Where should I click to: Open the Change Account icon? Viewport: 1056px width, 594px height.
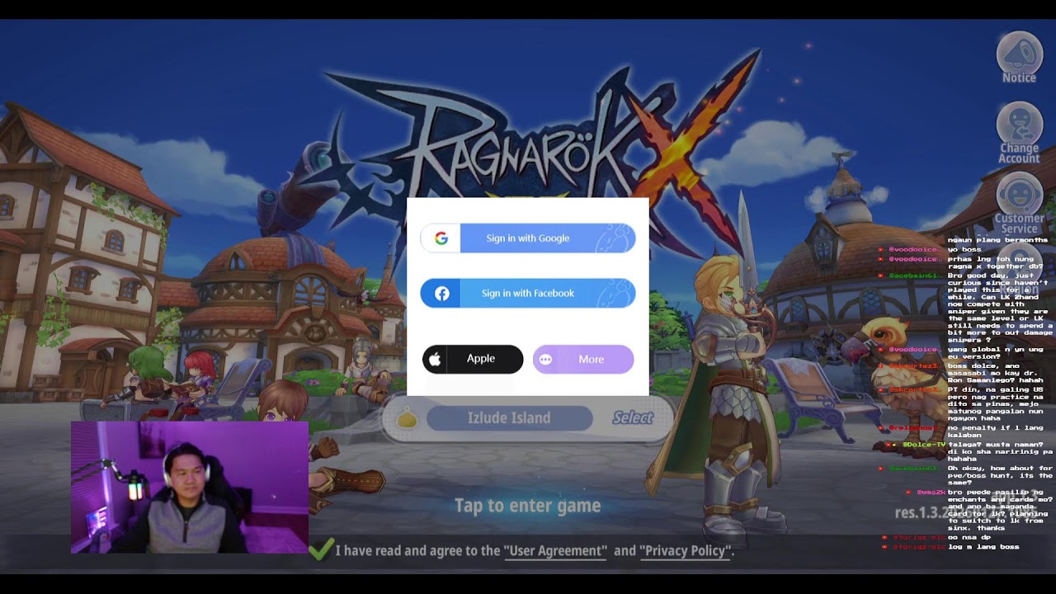[x=1020, y=134]
